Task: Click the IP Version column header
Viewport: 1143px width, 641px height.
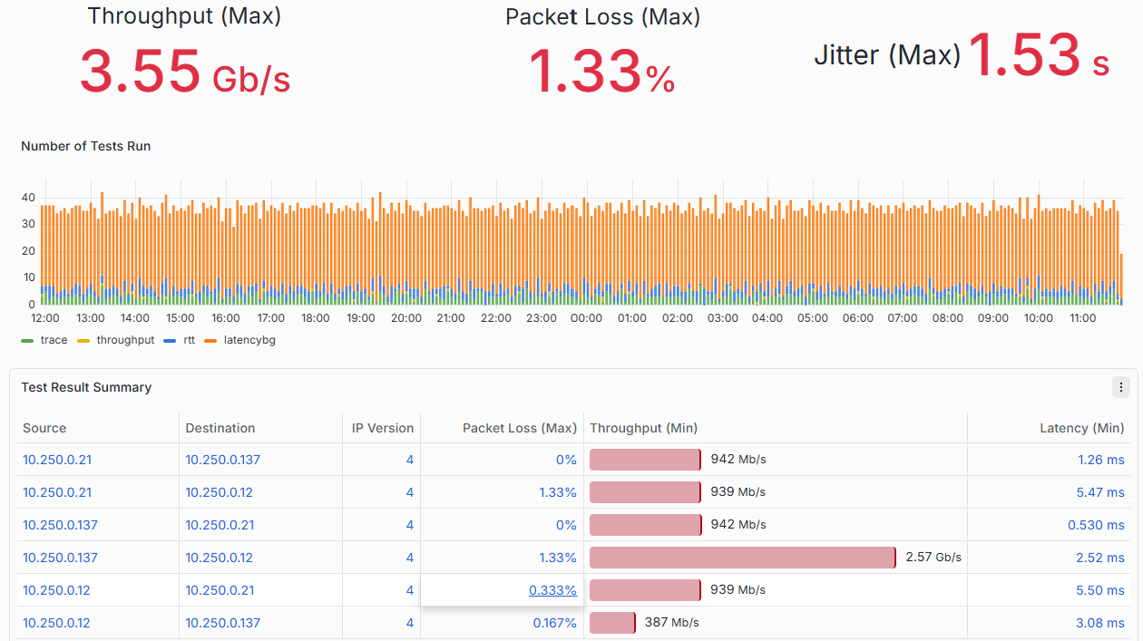Action: (x=383, y=428)
